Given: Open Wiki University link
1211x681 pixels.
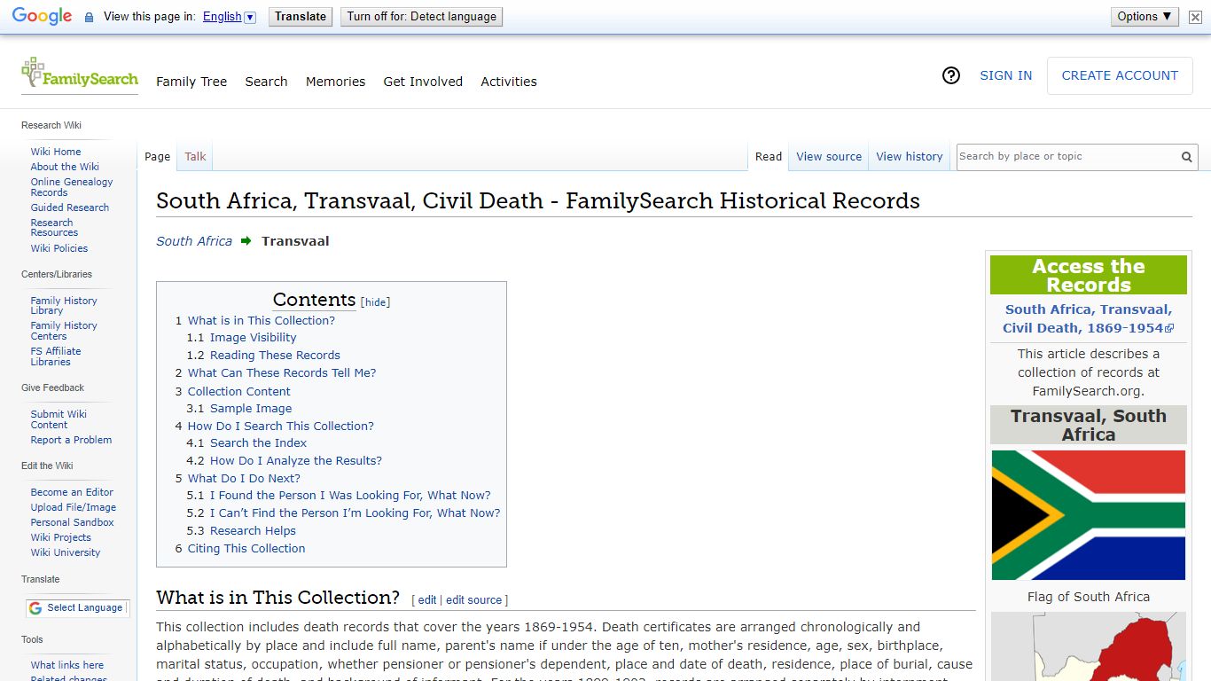Looking at the screenshot, I should (x=66, y=552).
